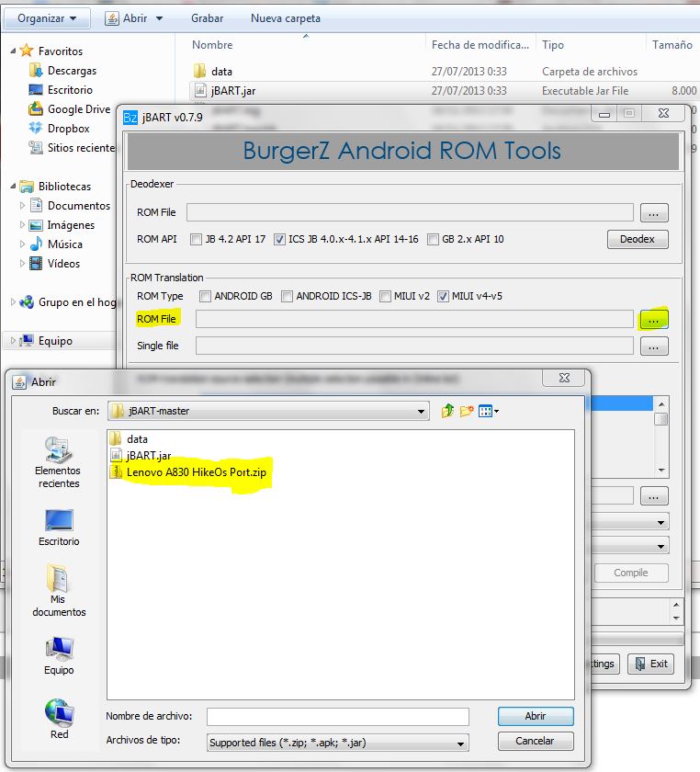
Task: Click Nombre de archivo input field
Action: pos(338,717)
